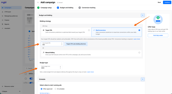Image resolution: width=172 pixels, height=94 pixels.
Task: Expand Set time and days
Action: (x=45, y=93)
